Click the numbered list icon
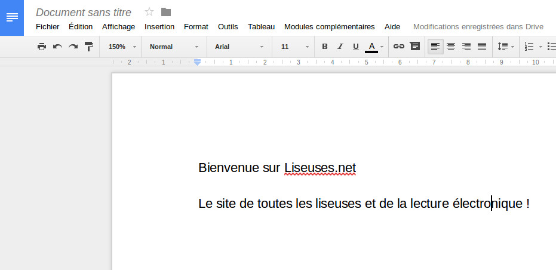Screen dimensions: 556x270 coord(529,47)
